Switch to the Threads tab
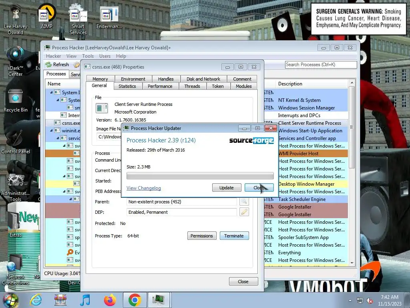 pyautogui.click(x=192, y=86)
